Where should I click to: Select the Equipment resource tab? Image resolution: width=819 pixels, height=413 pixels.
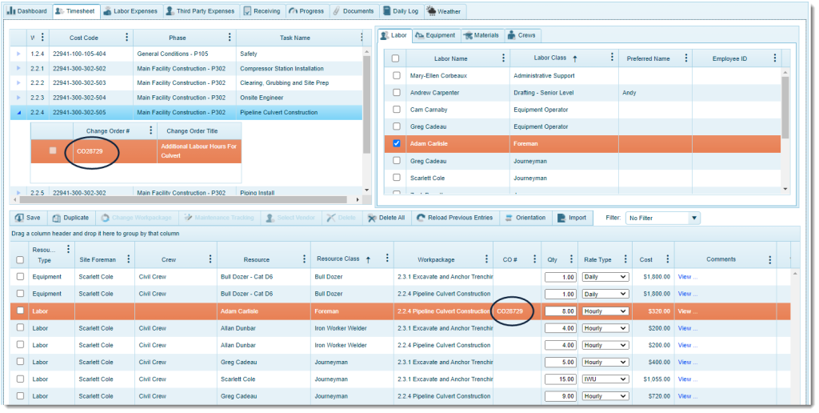pos(436,35)
